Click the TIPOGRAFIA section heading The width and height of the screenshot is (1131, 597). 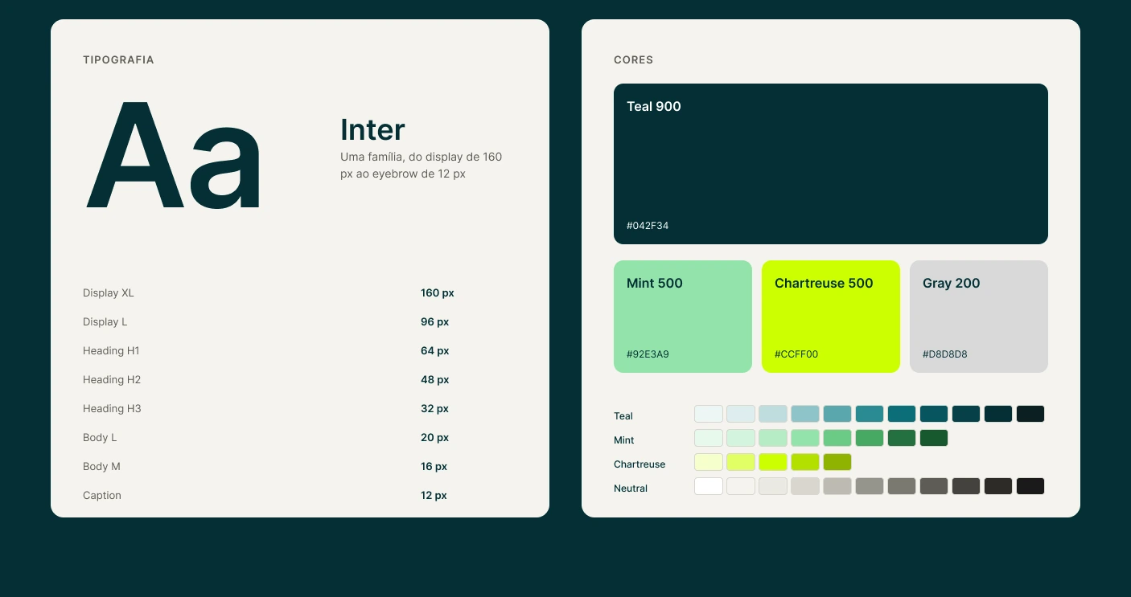pyautogui.click(x=118, y=60)
